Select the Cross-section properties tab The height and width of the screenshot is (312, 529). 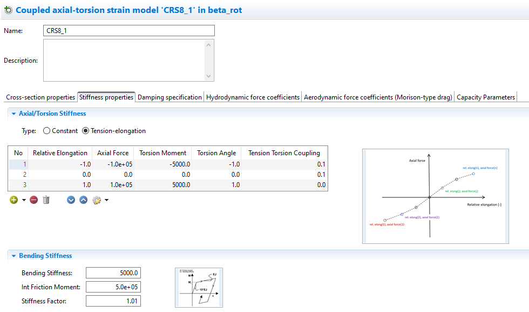[x=40, y=97]
